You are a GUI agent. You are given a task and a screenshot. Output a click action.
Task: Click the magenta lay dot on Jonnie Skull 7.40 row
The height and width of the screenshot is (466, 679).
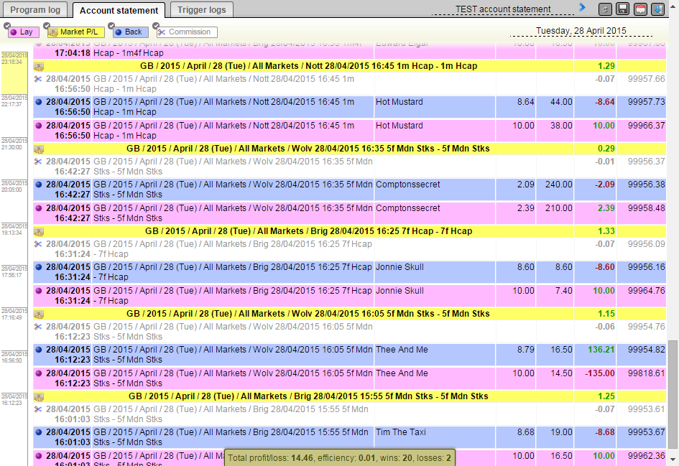[39, 291]
